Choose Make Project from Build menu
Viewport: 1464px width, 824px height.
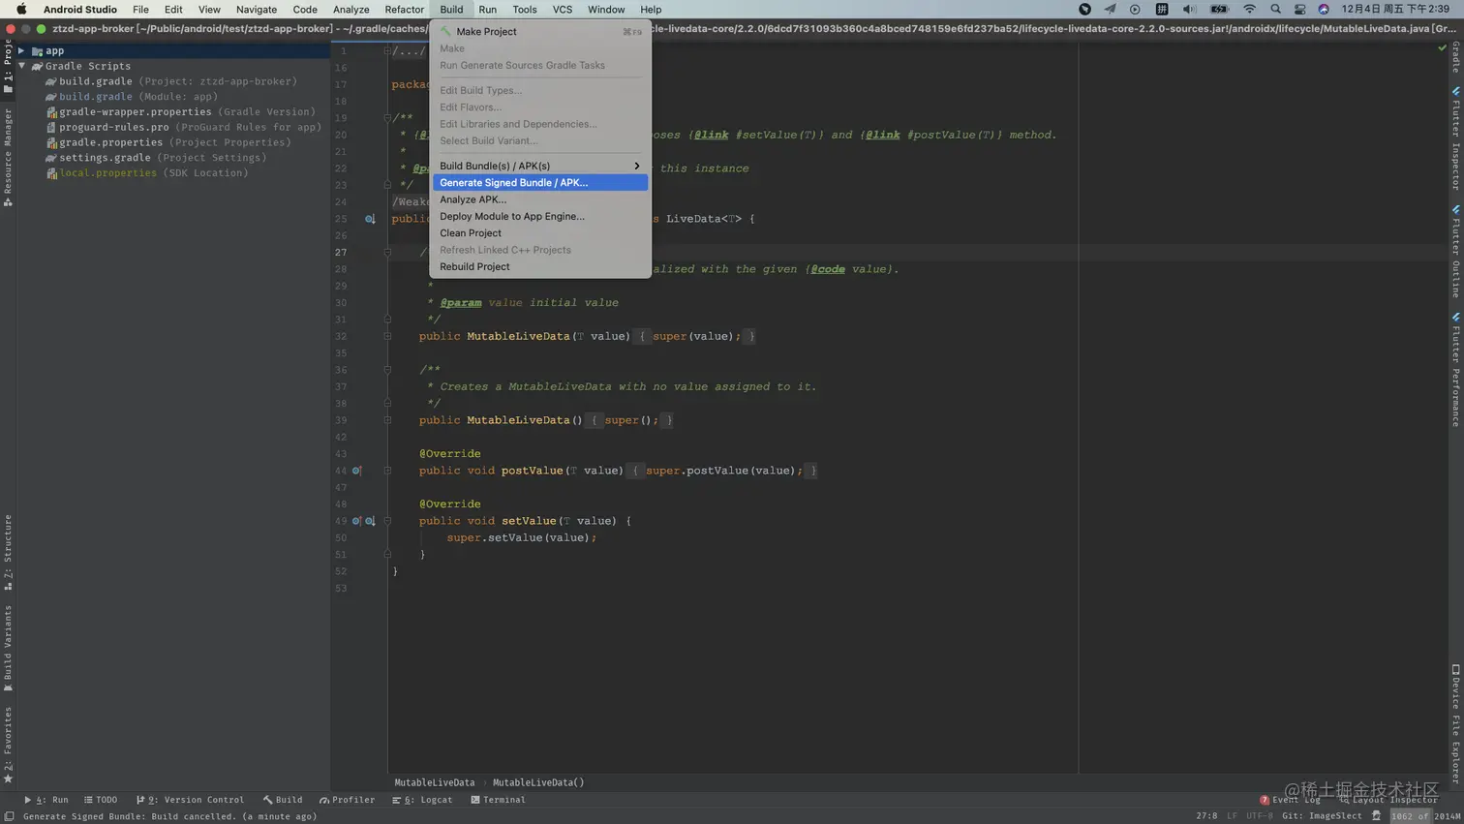pos(540,31)
